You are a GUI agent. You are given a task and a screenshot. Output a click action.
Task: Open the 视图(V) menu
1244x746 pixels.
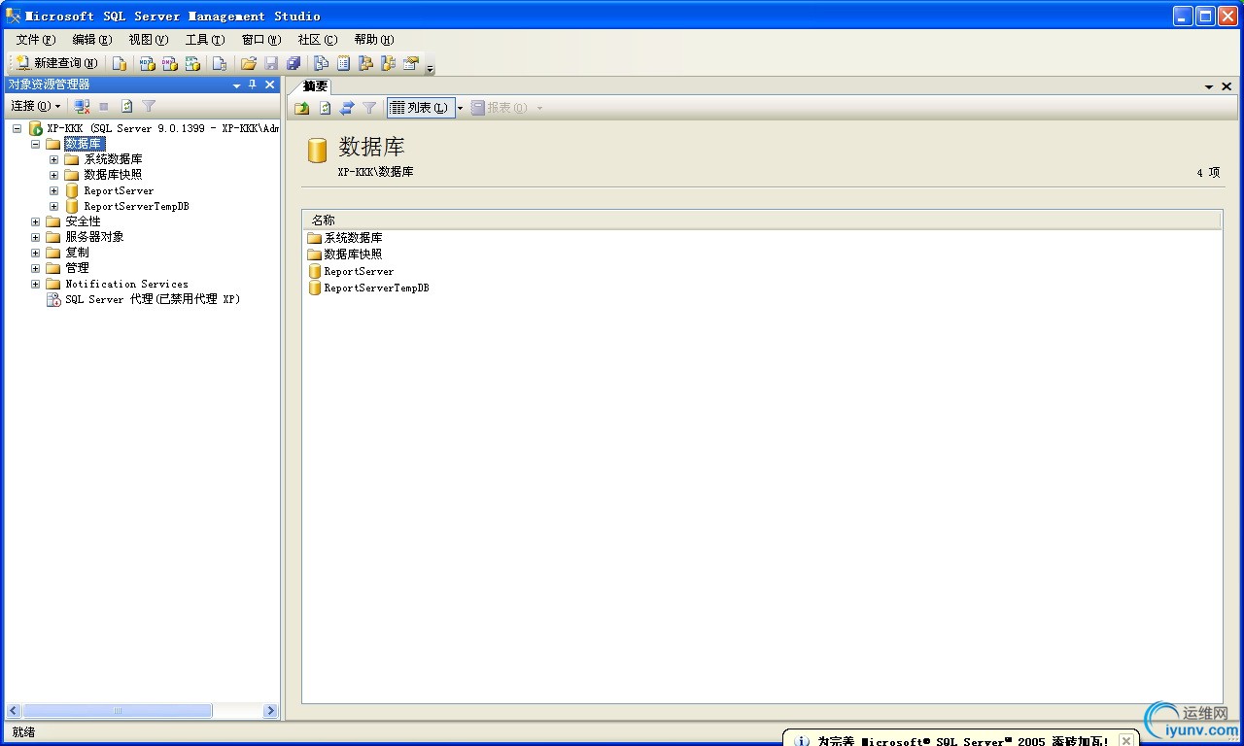click(x=149, y=40)
